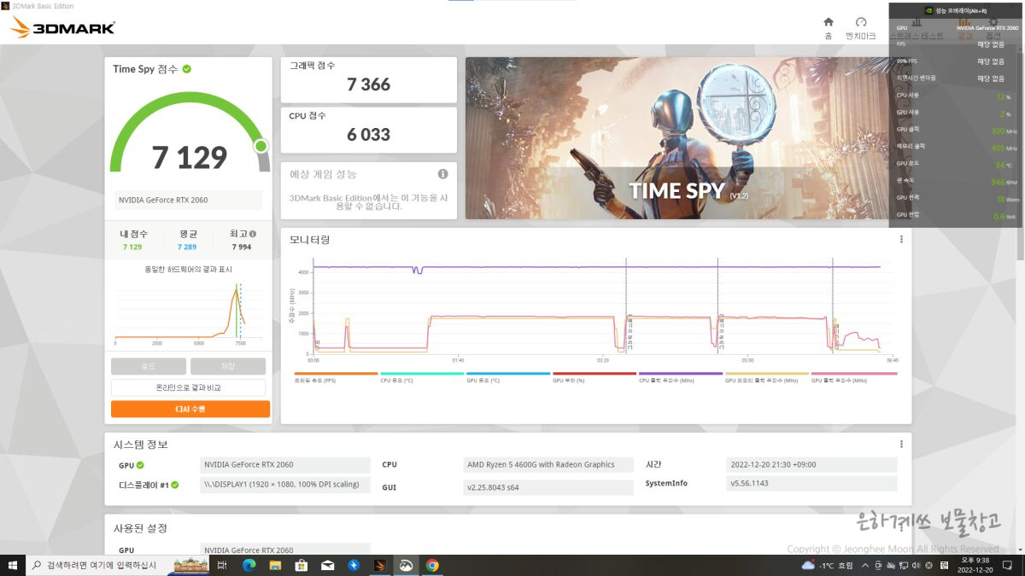Open the 모니터링 three-dot menu

[x=901, y=240]
